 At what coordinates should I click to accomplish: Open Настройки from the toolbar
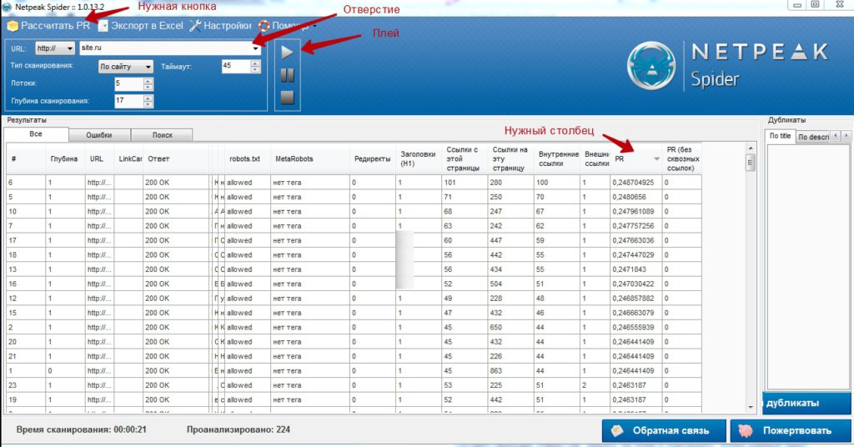tap(220, 26)
